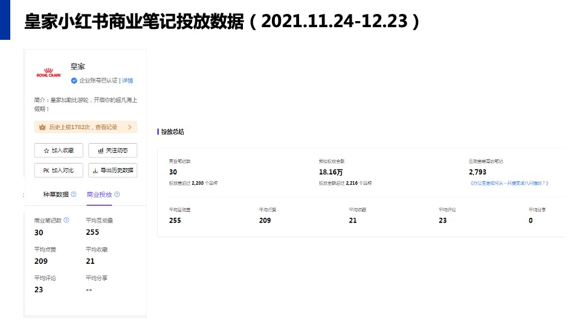Image resolution: width=580 pixels, height=326 pixels.
Task: Switch to the 种草数据 tab
Action: (x=56, y=194)
